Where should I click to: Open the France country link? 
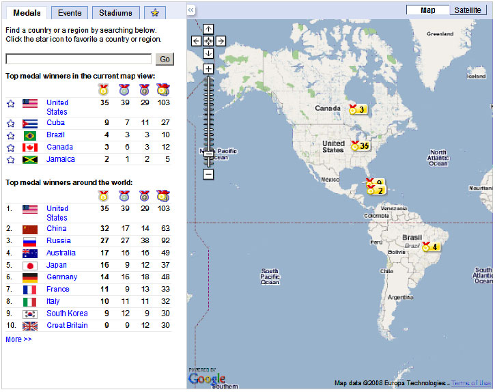point(58,289)
